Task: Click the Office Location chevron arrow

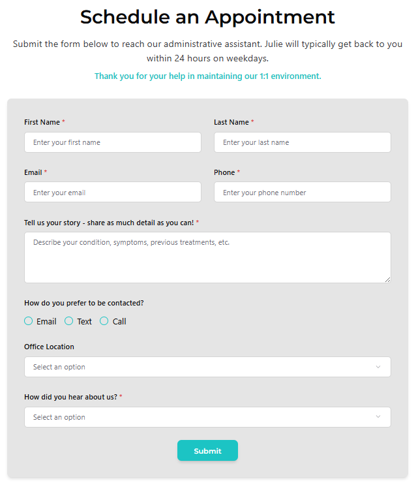Action: [x=378, y=367]
